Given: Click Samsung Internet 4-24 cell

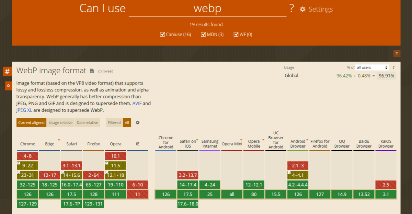Looking at the screenshot, I should click(x=210, y=185).
